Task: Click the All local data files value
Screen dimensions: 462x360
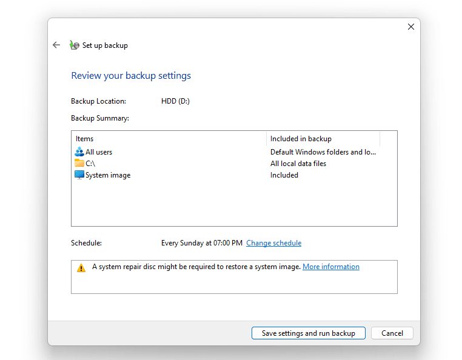Action: click(x=298, y=164)
